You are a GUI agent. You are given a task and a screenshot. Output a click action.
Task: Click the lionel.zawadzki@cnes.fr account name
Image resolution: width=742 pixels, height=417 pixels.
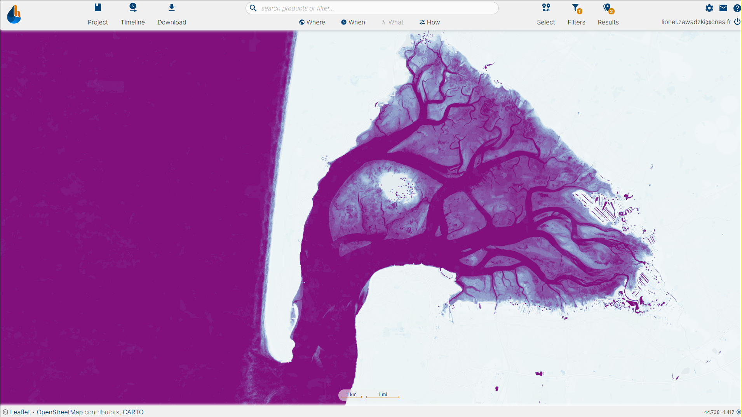(696, 22)
